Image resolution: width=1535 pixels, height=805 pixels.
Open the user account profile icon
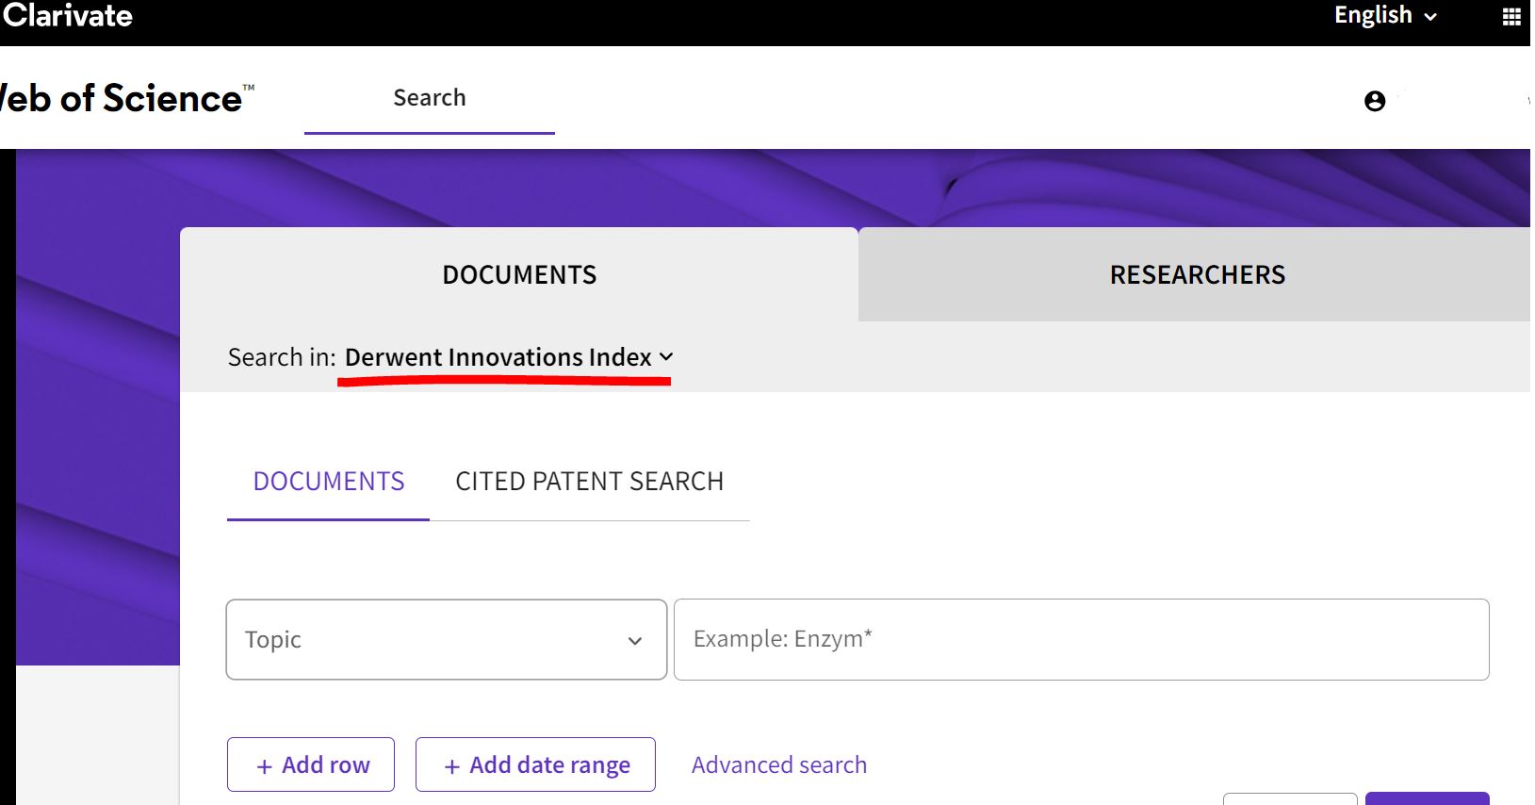point(1375,101)
